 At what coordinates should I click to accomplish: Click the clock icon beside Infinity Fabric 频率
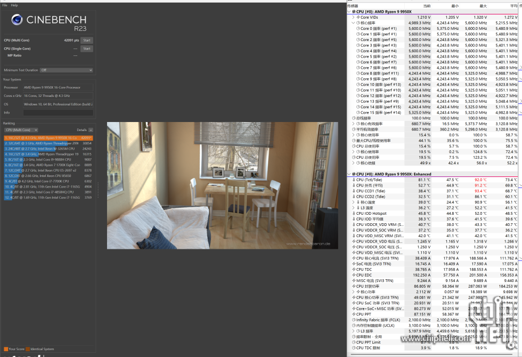(x=354, y=320)
